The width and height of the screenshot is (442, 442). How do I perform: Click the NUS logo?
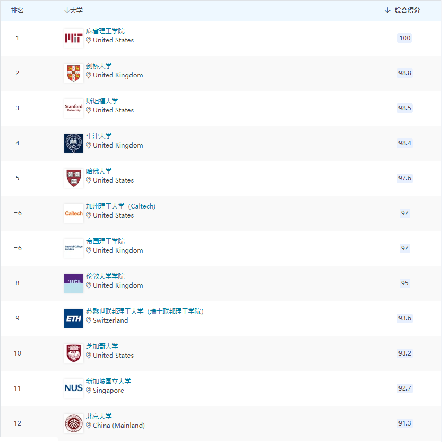pyautogui.click(x=73, y=388)
